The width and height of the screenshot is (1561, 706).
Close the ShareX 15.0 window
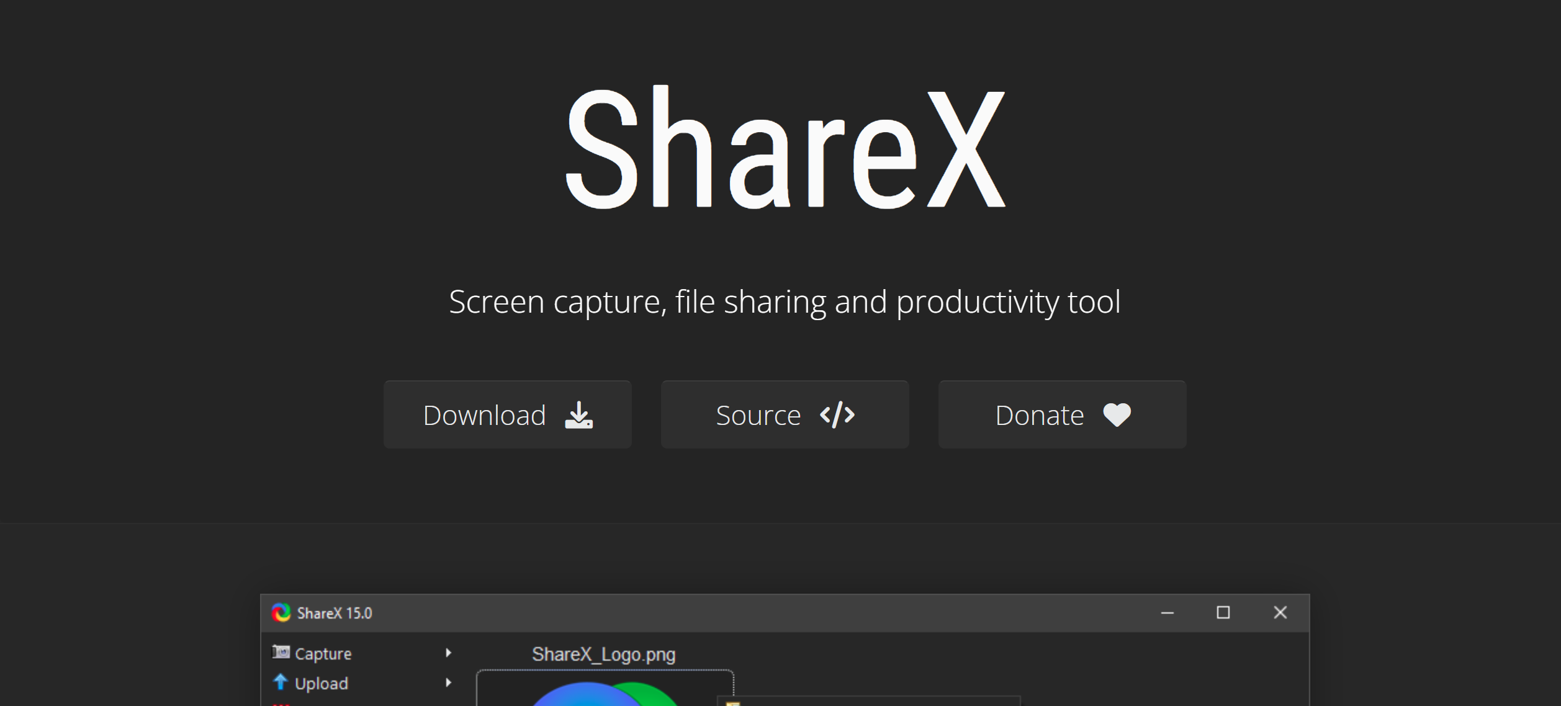pos(1280,612)
